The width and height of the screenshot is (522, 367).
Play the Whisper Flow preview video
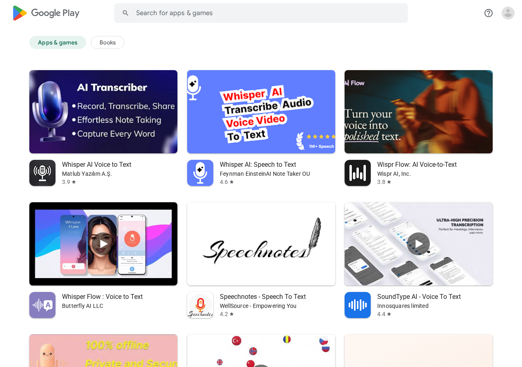[103, 244]
